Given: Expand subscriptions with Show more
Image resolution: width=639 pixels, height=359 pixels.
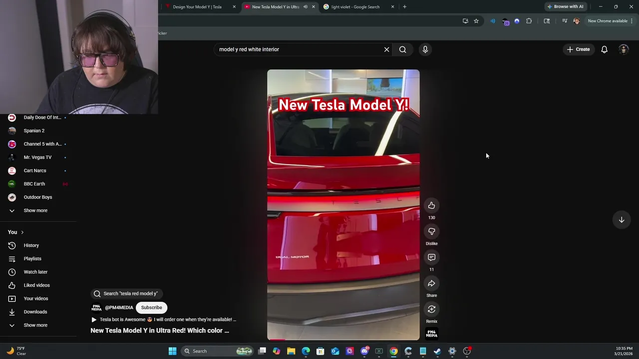Looking at the screenshot, I should click(38, 210).
